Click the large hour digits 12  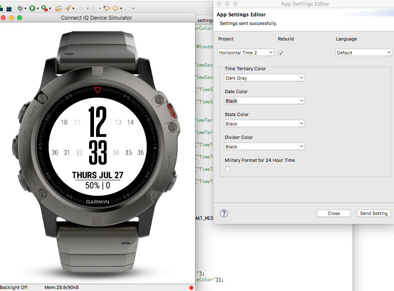(98, 122)
